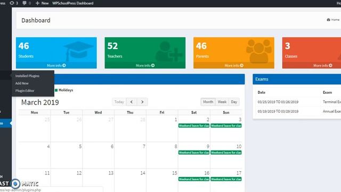Click the Exams panel header
The height and width of the screenshot is (192, 341).
(297, 79)
